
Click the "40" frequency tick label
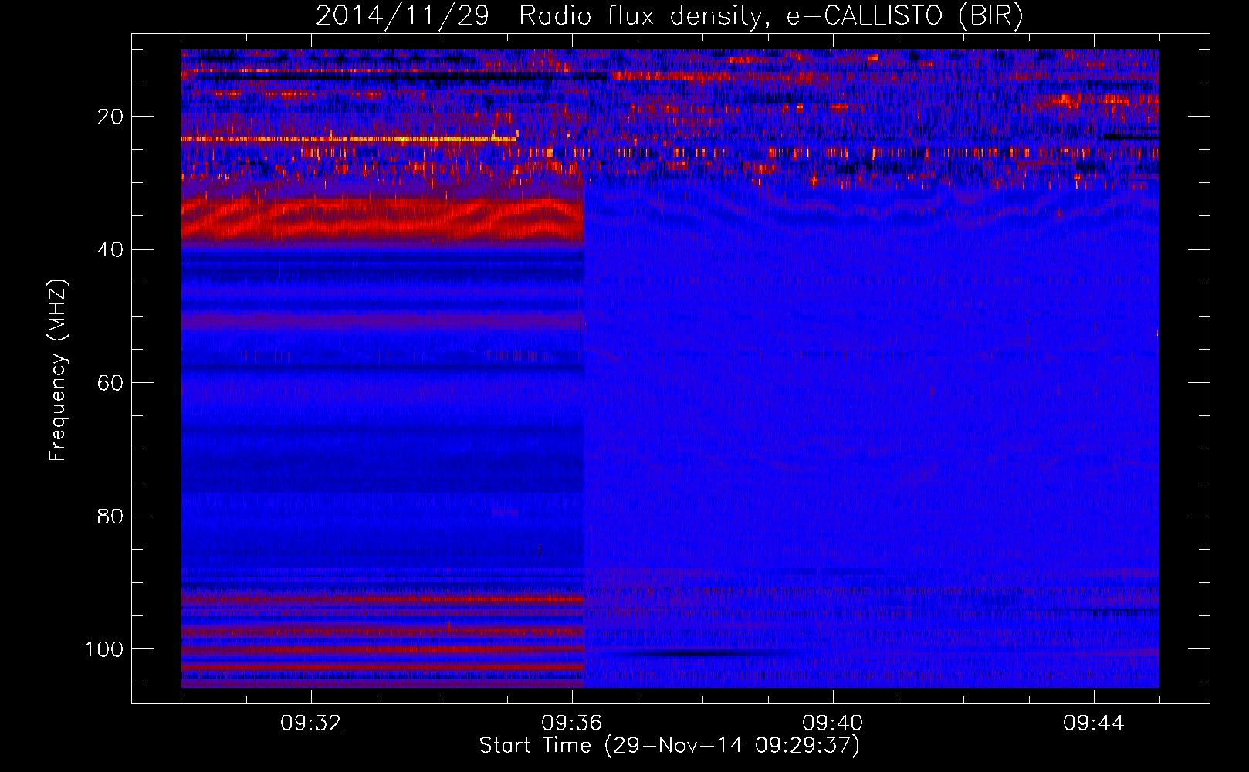[110, 250]
